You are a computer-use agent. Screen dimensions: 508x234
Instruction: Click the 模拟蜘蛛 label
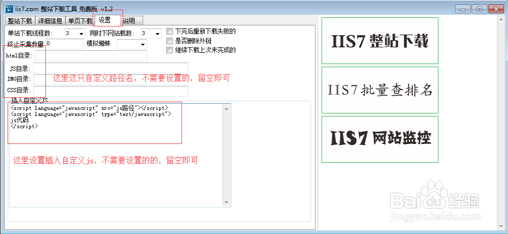point(98,44)
